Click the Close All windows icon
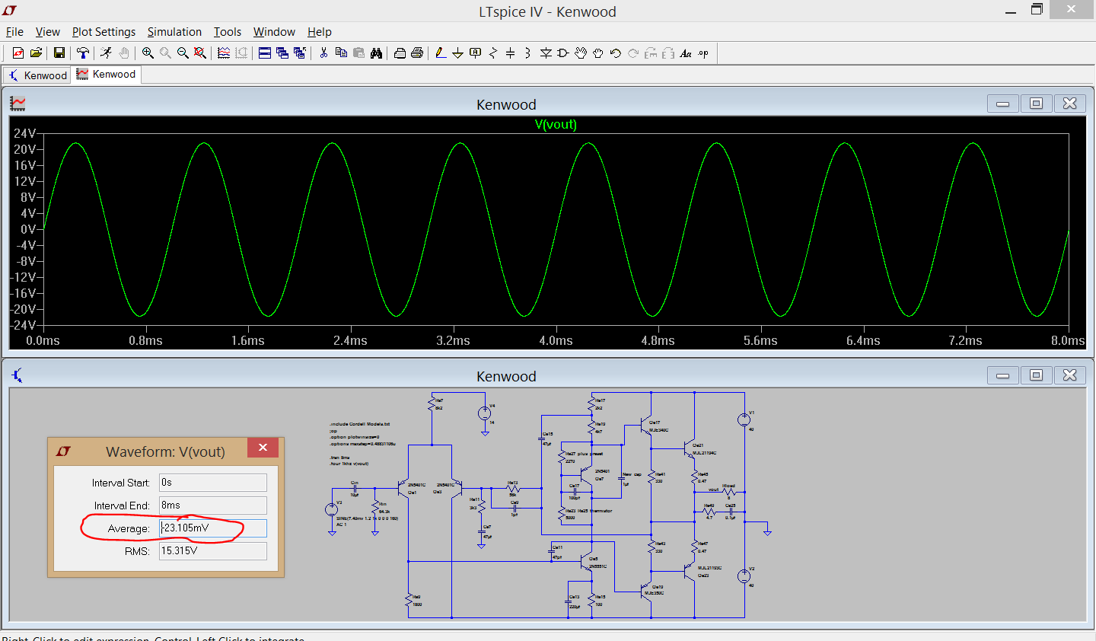The width and height of the screenshot is (1096, 641). coord(300,53)
